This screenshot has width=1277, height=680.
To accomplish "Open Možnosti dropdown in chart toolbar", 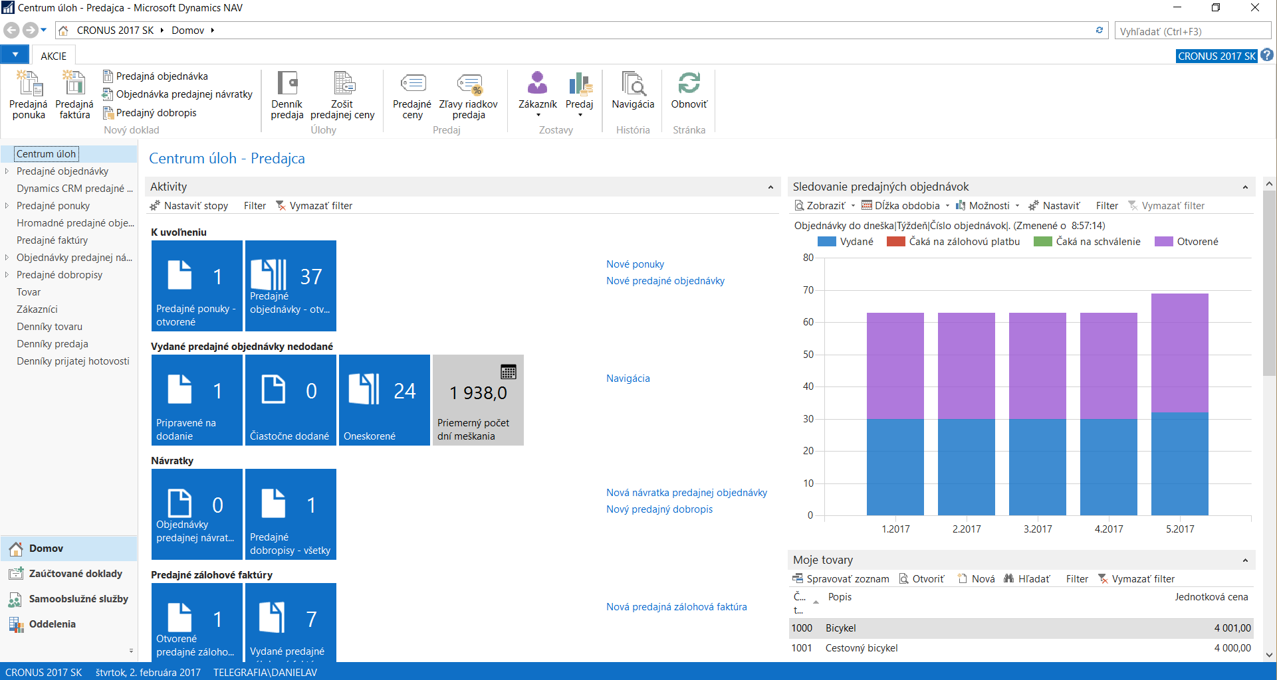I will pos(988,206).
